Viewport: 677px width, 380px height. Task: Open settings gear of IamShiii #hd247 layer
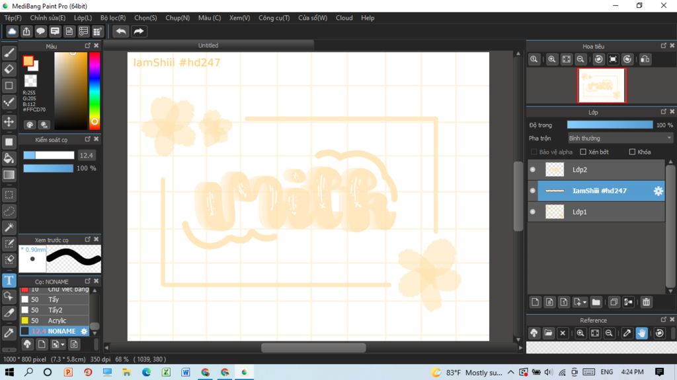point(658,191)
